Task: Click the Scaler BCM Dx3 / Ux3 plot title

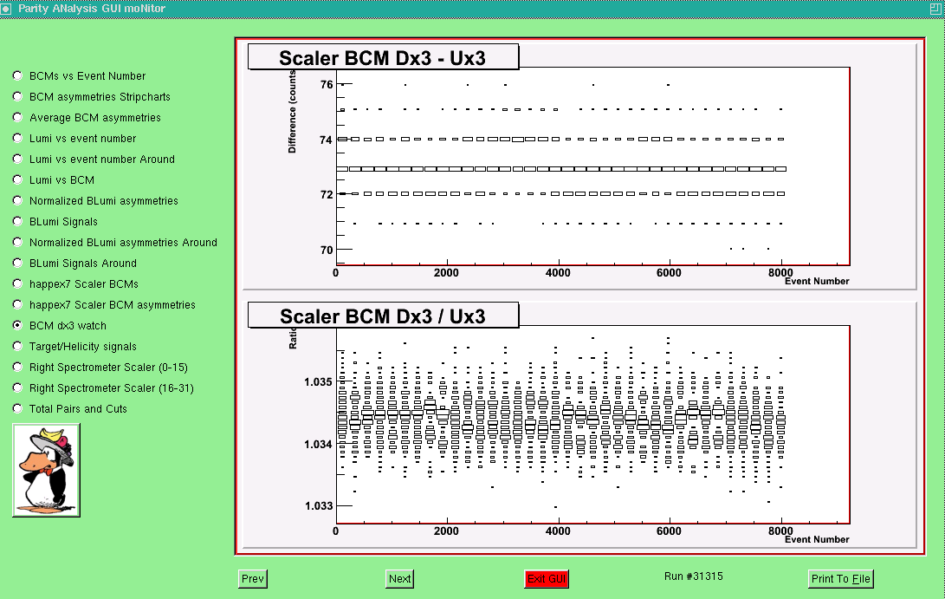Action: coord(384,316)
